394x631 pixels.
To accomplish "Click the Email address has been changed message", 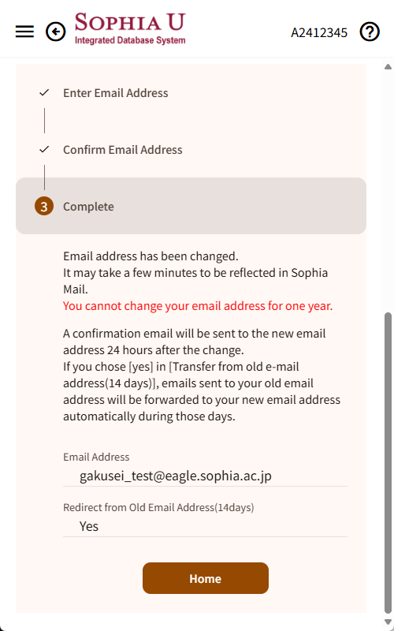I will pyautogui.click(x=151, y=256).
